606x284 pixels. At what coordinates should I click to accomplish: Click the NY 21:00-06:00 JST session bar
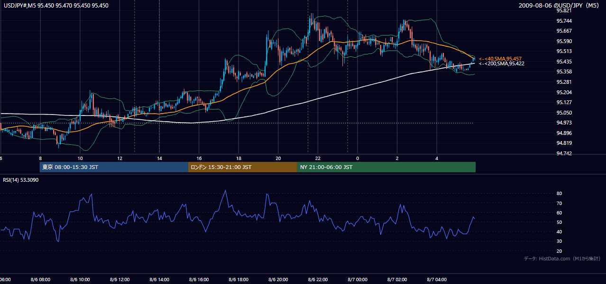386,167
